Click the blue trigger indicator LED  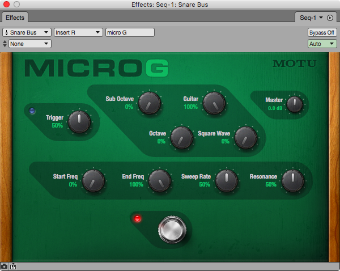click(32, 111)
